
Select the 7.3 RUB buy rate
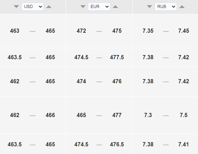[148, 115]
